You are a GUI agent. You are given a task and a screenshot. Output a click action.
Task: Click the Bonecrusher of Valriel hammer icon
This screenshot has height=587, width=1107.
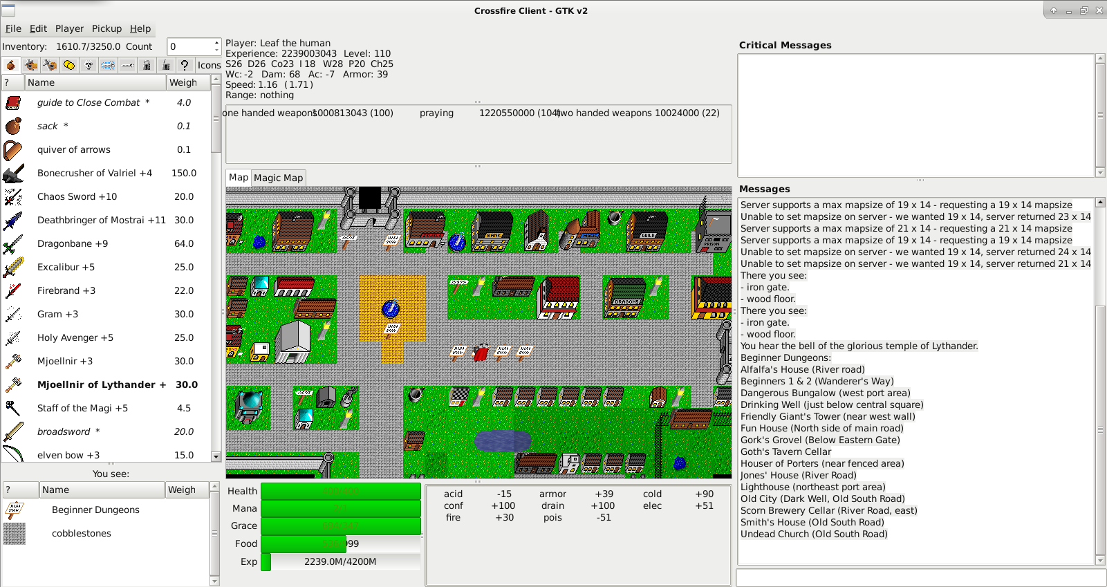[13, 173]
